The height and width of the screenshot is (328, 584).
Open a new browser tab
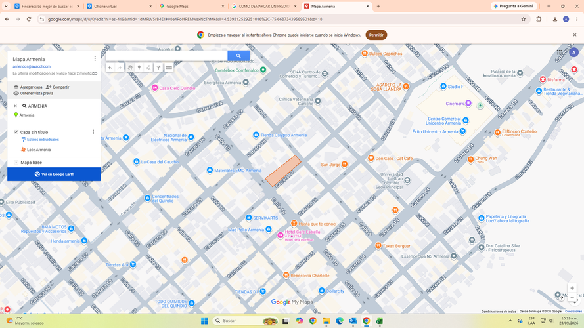(378, 7)
